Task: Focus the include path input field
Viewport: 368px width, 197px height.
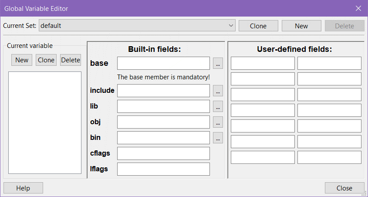Action: click(x=163, y=91)
